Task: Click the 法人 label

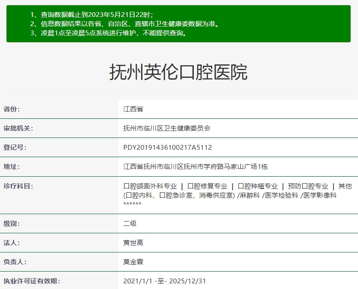Action: coord(12,243)
